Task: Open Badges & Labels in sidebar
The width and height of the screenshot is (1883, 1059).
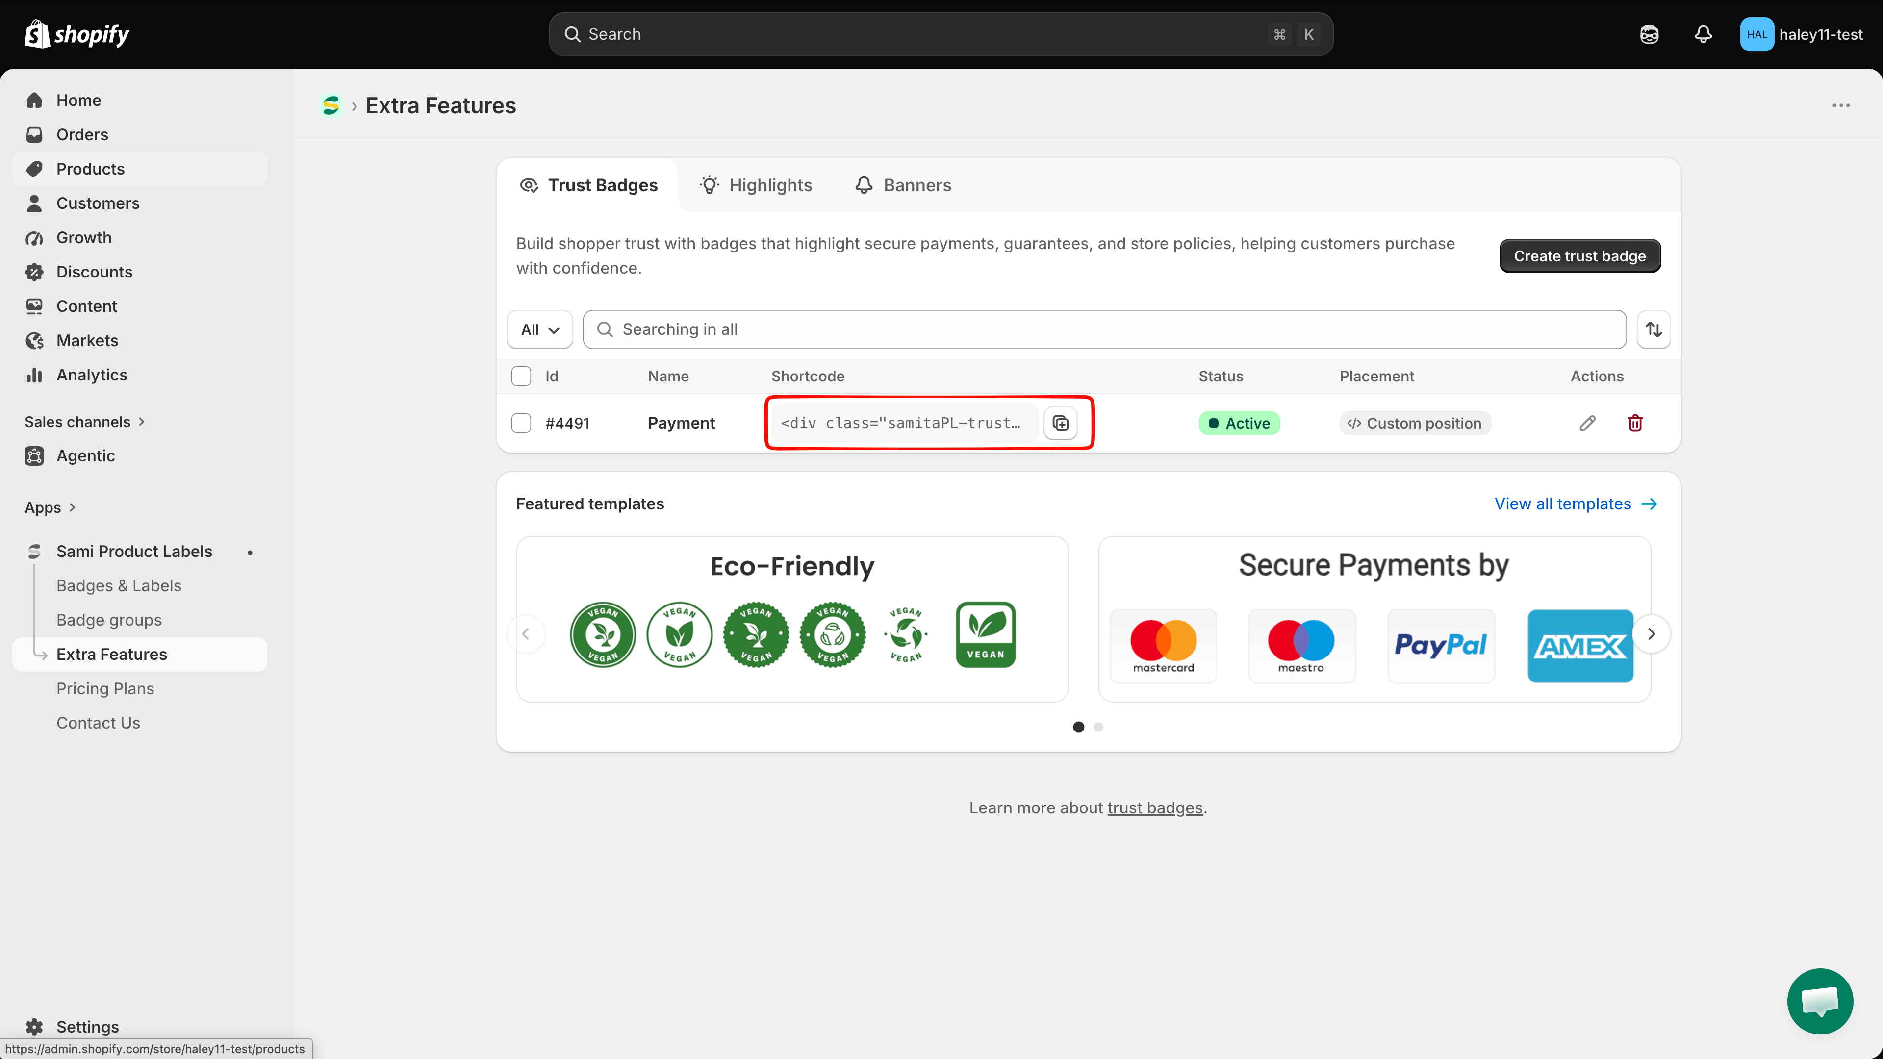Action: (x=118, y=585)
